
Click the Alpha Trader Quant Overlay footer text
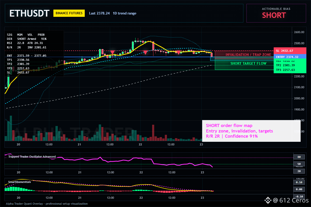[47, 204]
